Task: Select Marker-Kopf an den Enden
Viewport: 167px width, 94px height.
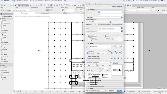Action: click(x=88, y=58)
